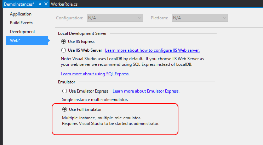This screenshot has width=263, height=145.
Task: Open the Platform dropdown
Action: [x=200, y=18]
